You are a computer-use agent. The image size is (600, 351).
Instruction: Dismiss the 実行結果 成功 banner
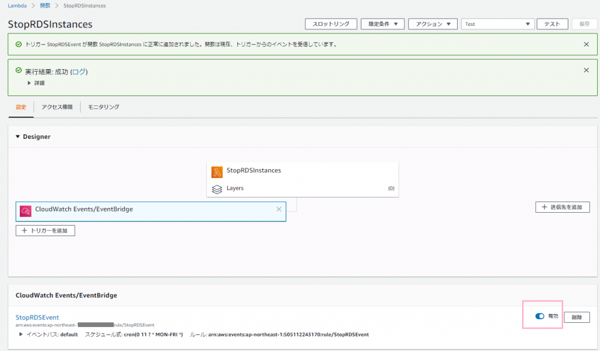[x=586, y=70]
